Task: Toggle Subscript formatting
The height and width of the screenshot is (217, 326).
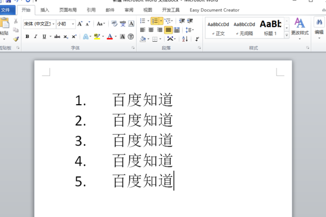Action: (x=66, y=37)
